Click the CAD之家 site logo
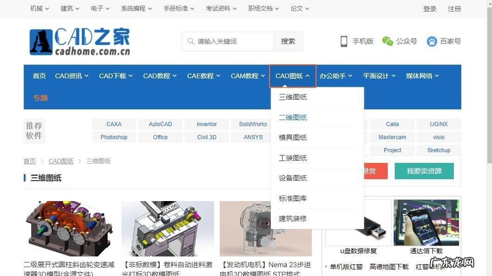 tap(80, 41)
